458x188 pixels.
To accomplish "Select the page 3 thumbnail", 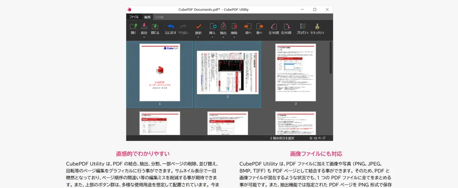I will [x=295, y=72].
